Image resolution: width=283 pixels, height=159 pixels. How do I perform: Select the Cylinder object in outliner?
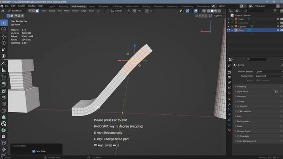[x=242, y=26]
